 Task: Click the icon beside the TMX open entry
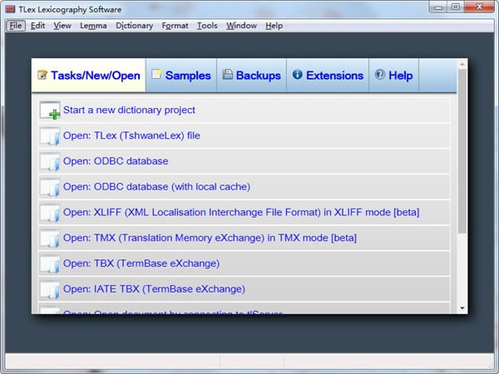[50, 238]
